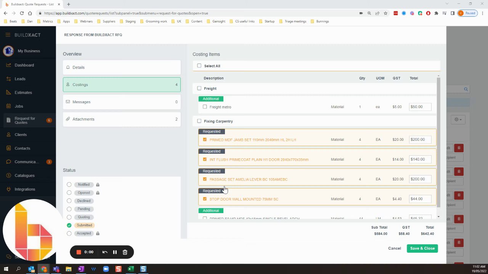Click the address bar URL
Image resolution: width=488 pixels, height=274 pixels.
pos(126,13)
